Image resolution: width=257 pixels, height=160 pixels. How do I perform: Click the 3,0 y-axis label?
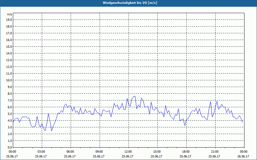pos(10,127)
